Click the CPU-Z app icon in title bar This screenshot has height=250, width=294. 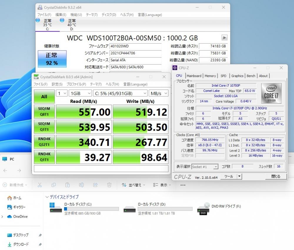click(x=175, y=68)
